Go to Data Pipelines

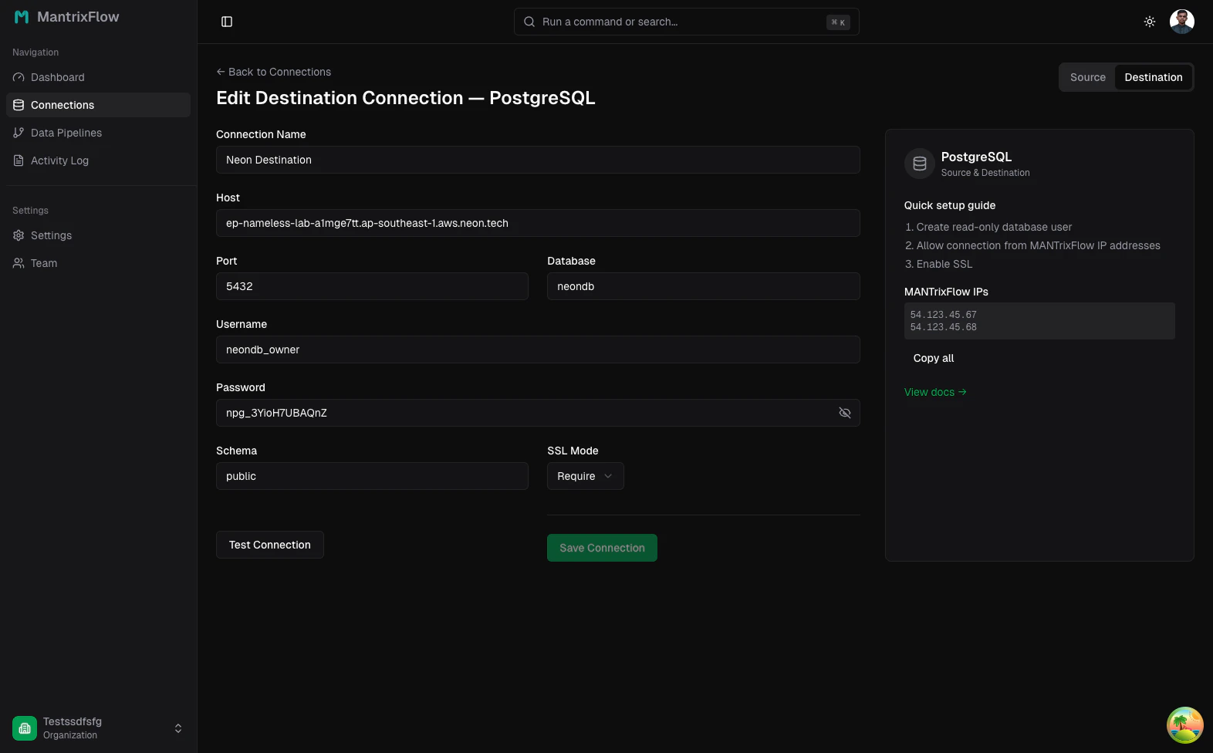tap(98, 133)
